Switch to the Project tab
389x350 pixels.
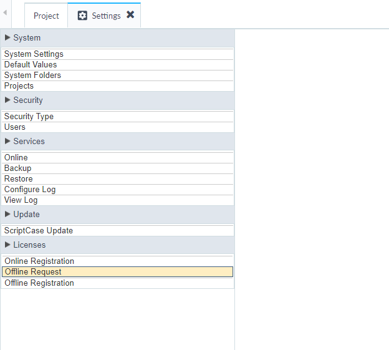tap(46, 16)
